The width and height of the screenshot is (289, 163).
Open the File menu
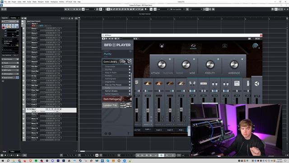coord(5,2)
